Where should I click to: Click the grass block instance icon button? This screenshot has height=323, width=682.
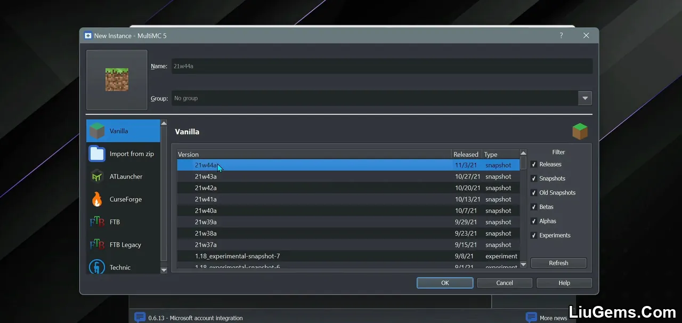[x=117, y=80]
